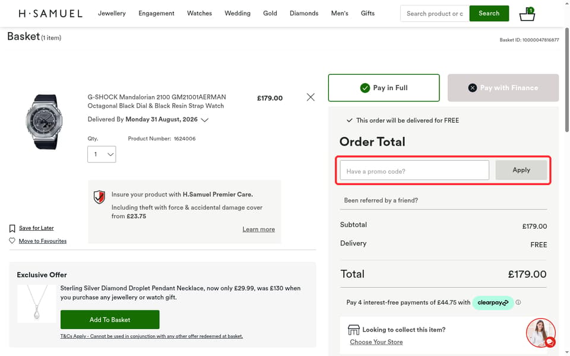This screenshot has height=356, width=570.
Task: Click 'This order will be delivered for FREE'
Action: click(407, 120)
